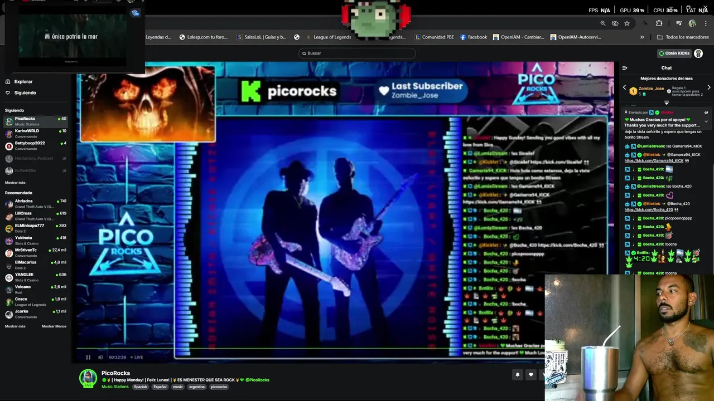The height and width of the screenshot is (401, 714).
Task: Open the kick.com/Gamarra94_KICK chat link
Action: (x=654, y=161)
